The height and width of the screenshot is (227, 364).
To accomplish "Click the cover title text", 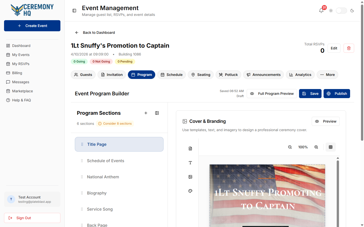I will 268,199.
